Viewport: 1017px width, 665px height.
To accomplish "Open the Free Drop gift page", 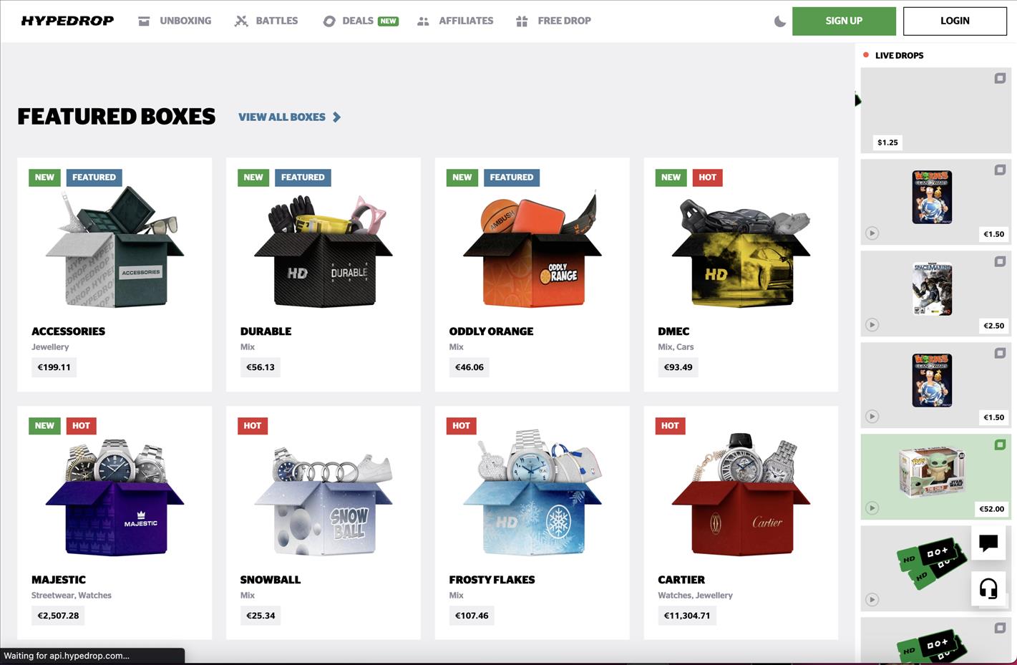I will 553,21.
